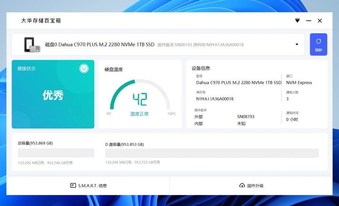Click the SN08193 external firmware value
The image size is (339, 206).
click(246, 117)
